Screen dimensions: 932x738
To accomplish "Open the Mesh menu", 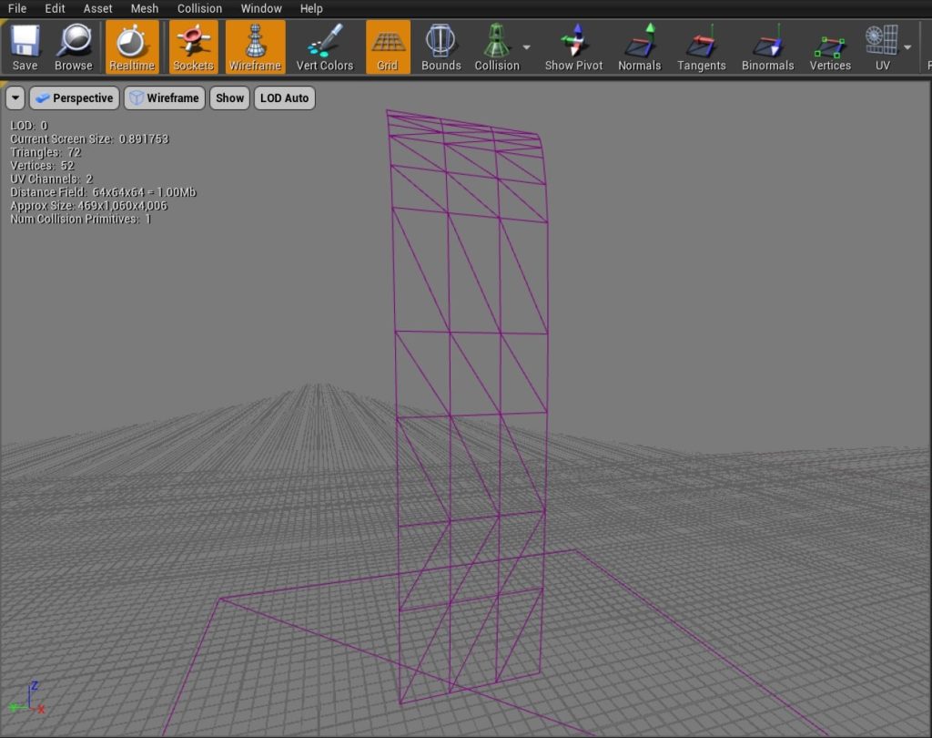I will pyautogui.click(x=145, y=8).
